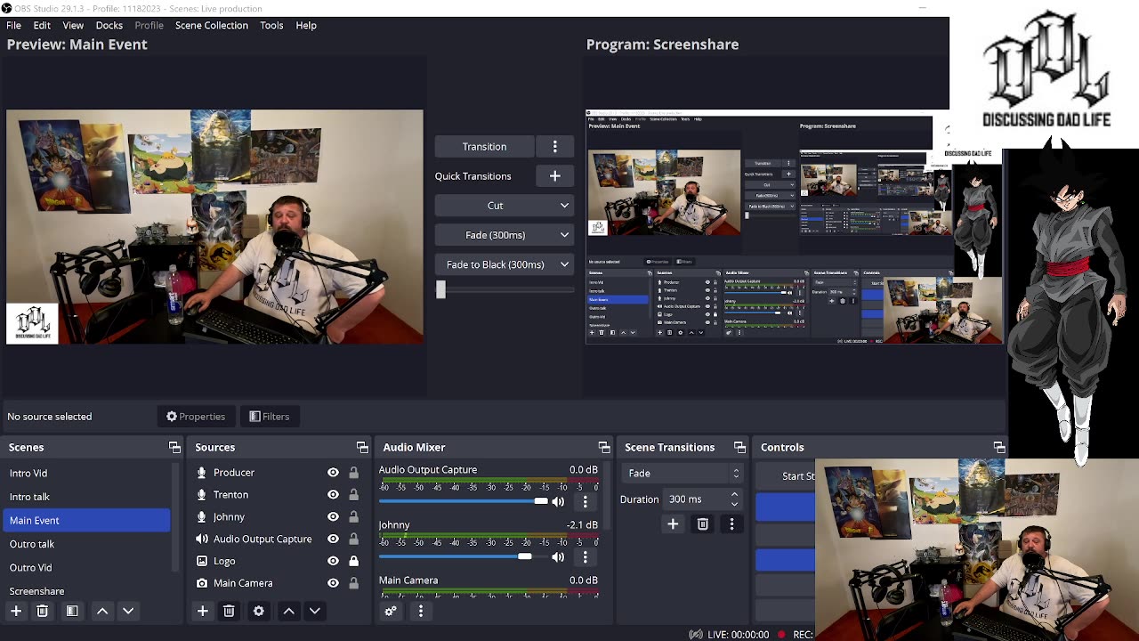1139x641 pixels.
Task: Click the Duration 300 ms field
Action: click(x=703, y=499)
